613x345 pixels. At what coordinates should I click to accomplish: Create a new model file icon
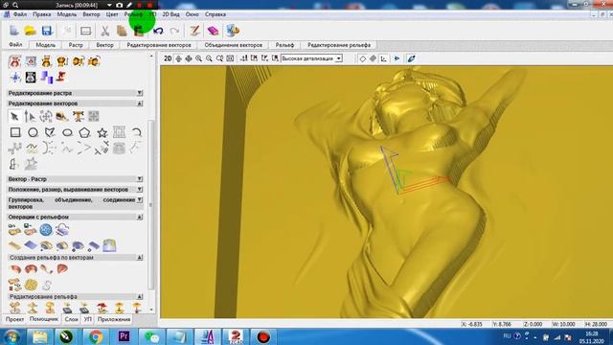[x=14, y=31]
